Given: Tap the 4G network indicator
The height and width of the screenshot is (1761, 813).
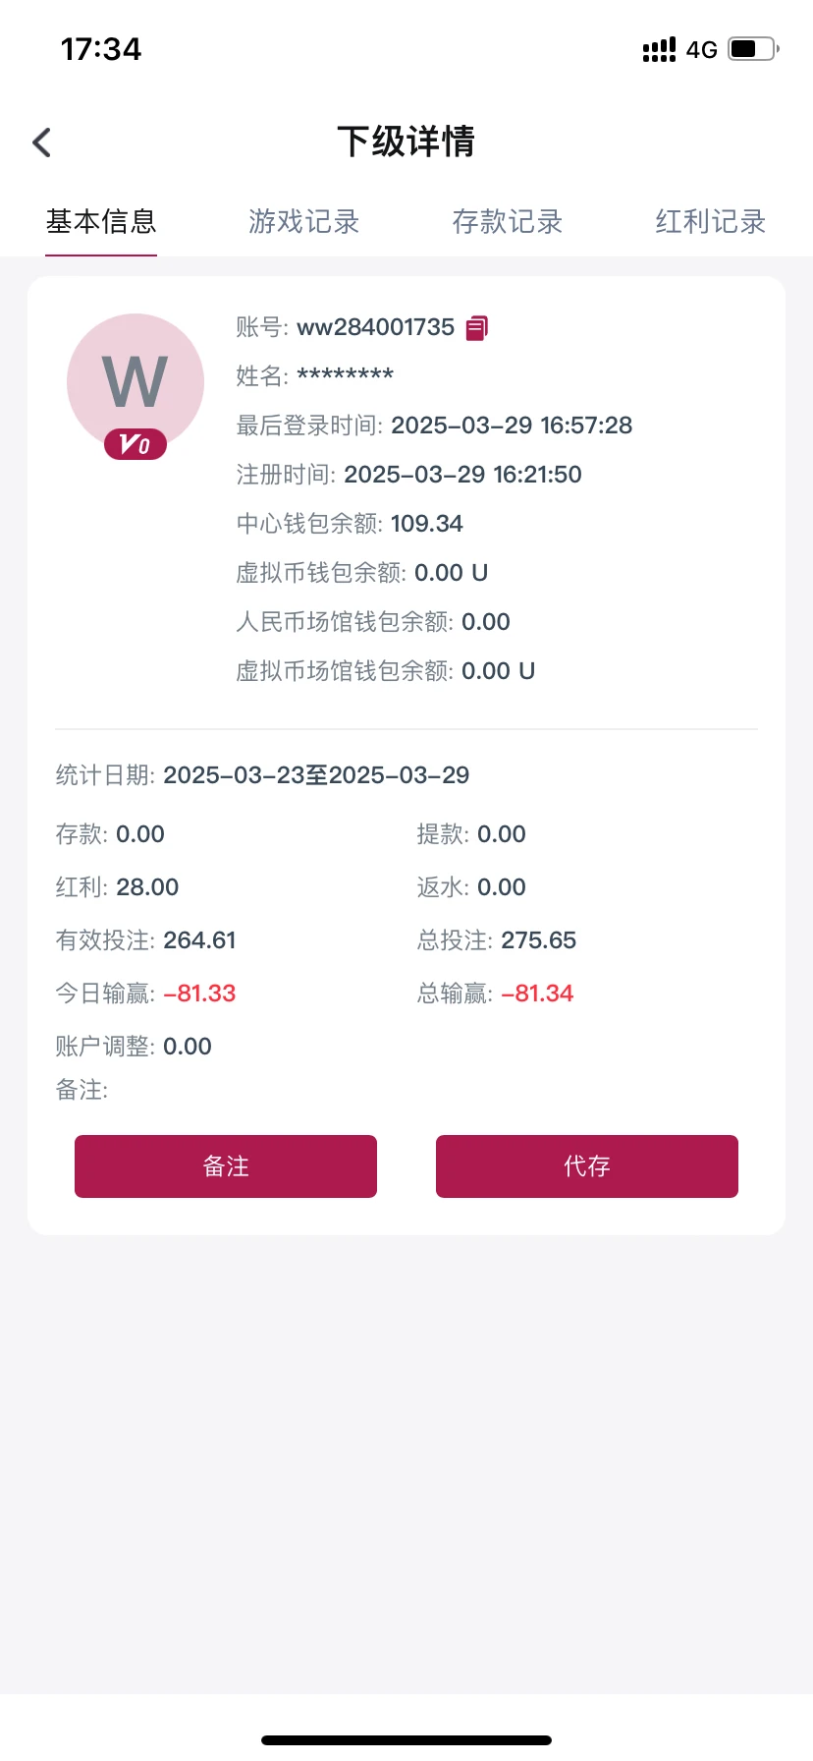Looking at the screenshot, I should (x=702, y=49).
